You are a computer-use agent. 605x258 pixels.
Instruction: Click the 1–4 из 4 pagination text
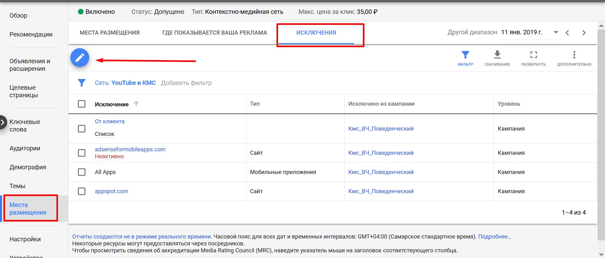click(x=573, y=212)
